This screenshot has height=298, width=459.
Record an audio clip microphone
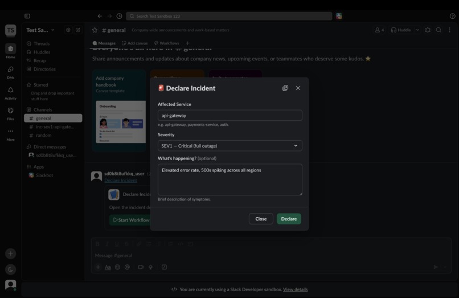coord(150,267)
